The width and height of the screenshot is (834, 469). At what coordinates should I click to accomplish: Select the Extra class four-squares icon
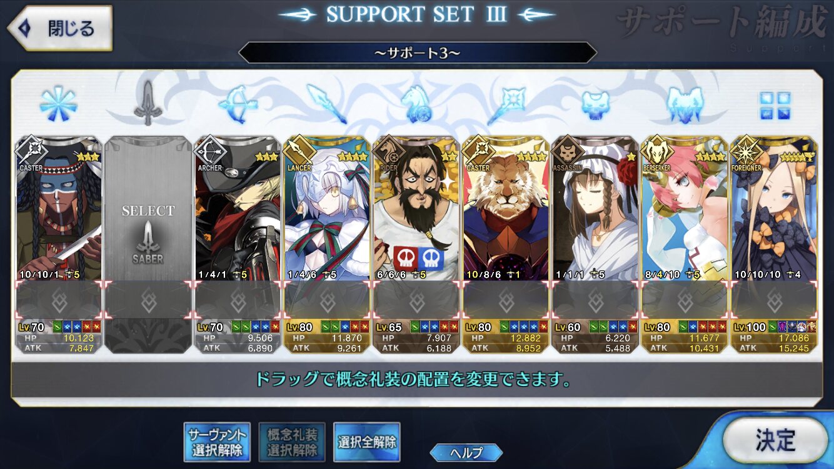775,105
